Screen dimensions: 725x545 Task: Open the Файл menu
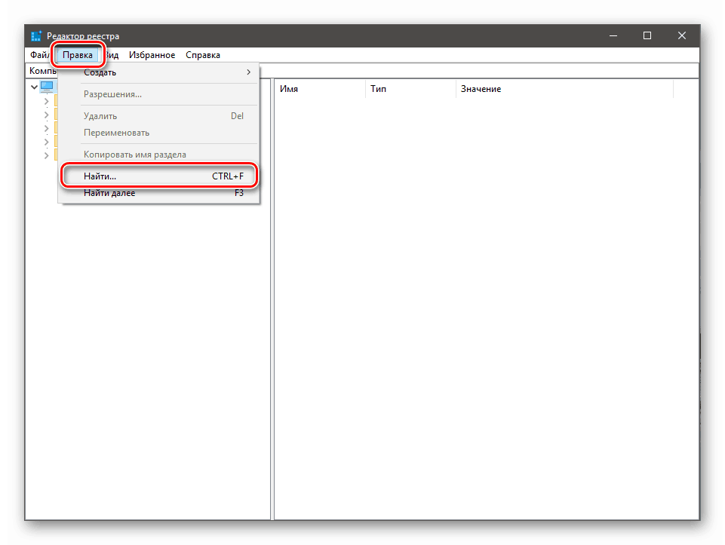click(40, 55)
